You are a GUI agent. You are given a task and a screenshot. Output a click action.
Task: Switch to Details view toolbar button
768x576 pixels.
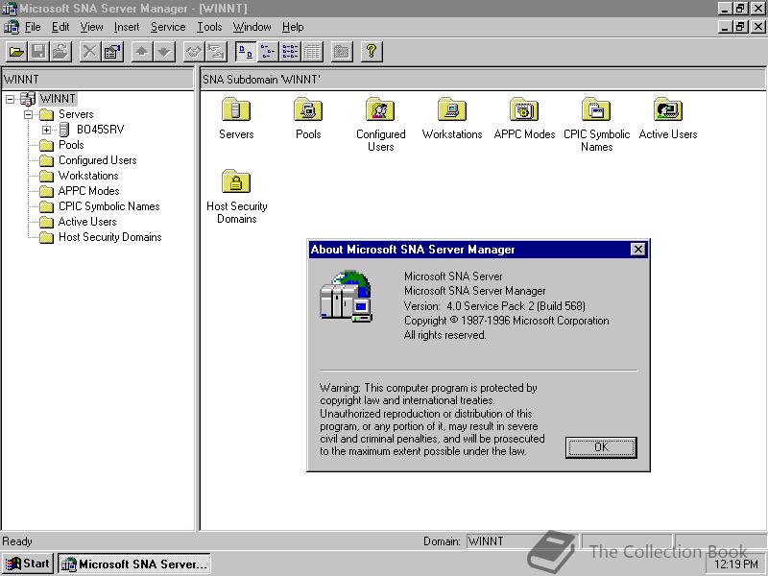pos(312,52)
